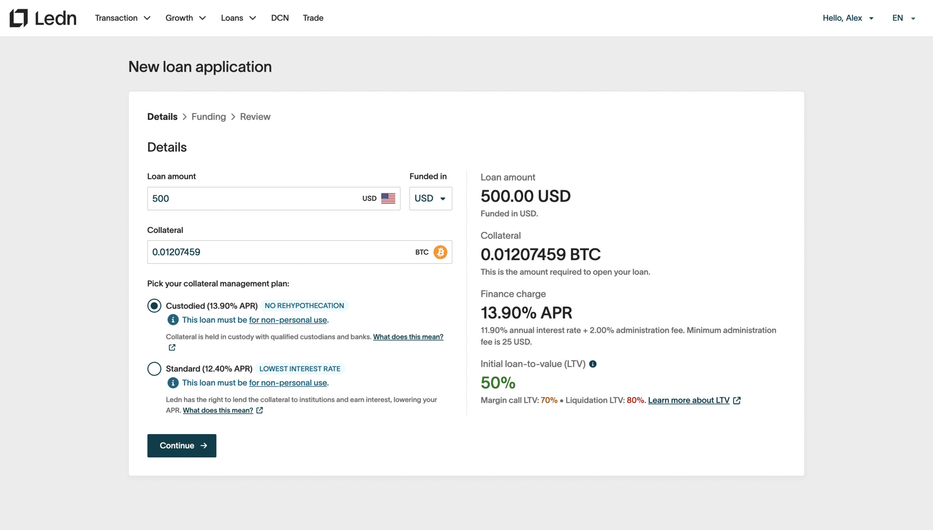Select the Custodied (13.90% APR) radio option
Viewport: 933px width, 530px height.
pyautogui.click(x=154, y=305)
